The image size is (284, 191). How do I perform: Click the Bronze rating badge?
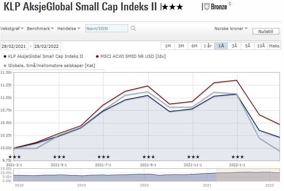(x=215, y=7)
